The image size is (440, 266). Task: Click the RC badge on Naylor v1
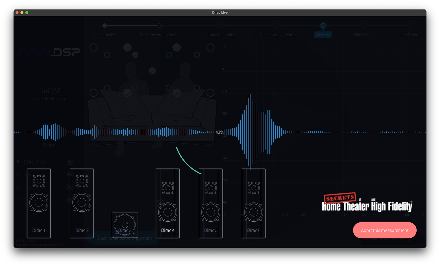(70, 162)
